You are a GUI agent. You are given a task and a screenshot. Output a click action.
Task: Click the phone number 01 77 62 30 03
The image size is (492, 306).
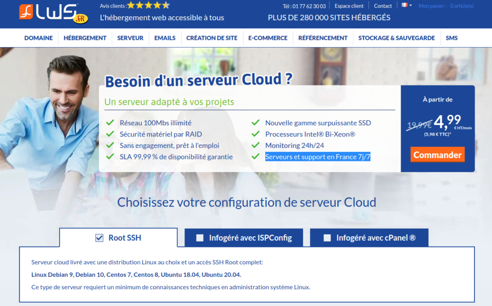pos(309,6)
